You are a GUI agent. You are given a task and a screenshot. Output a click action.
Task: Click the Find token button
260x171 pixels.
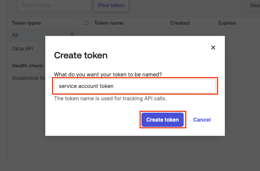pos(111,6)
